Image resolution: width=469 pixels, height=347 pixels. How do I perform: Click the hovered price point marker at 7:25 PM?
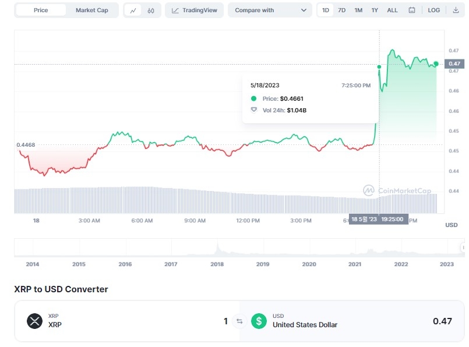coord(379,66)
